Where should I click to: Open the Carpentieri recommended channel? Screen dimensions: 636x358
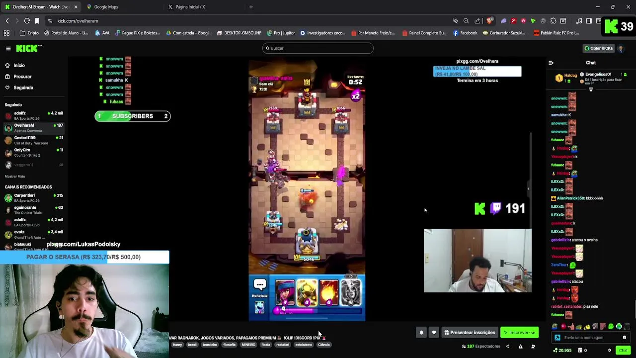(x=34, y=198)
